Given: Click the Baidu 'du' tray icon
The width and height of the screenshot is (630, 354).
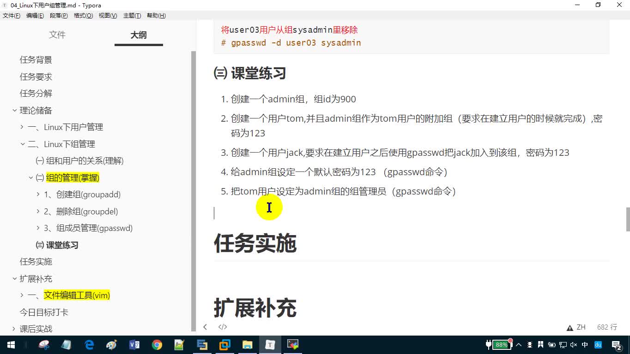Looking at the screenshot, I should tap(598, 345).
